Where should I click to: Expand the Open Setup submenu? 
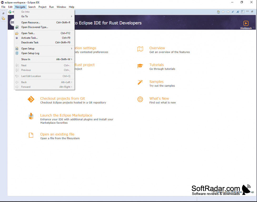44,49
